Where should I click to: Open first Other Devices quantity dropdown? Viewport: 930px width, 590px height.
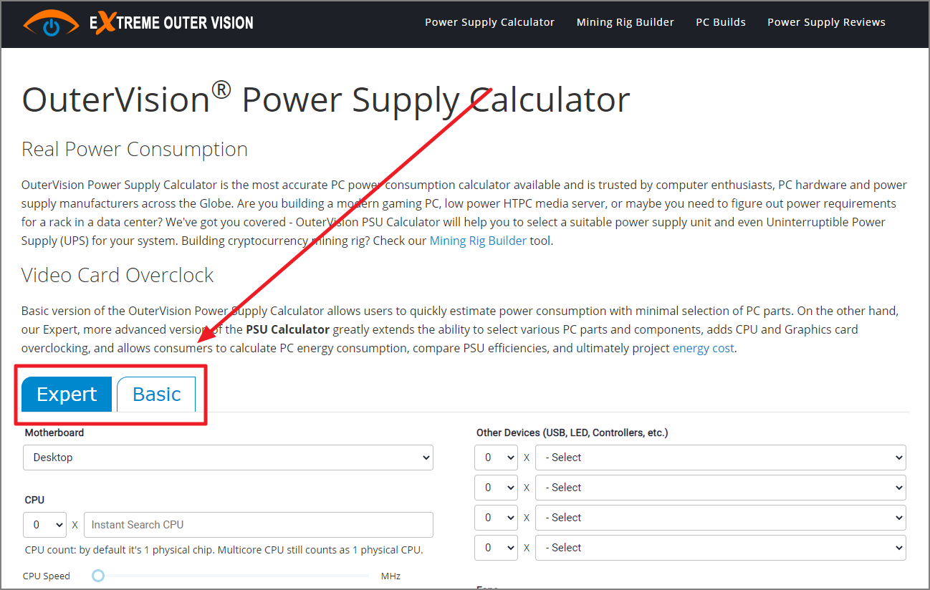(x=496, y=458)
